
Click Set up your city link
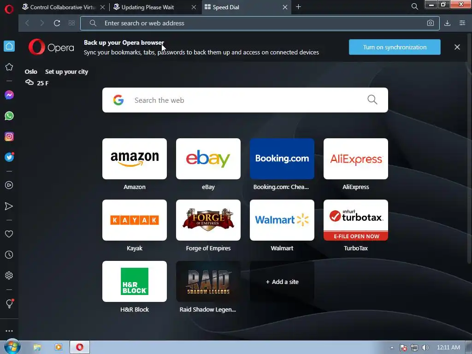point(66,71)
